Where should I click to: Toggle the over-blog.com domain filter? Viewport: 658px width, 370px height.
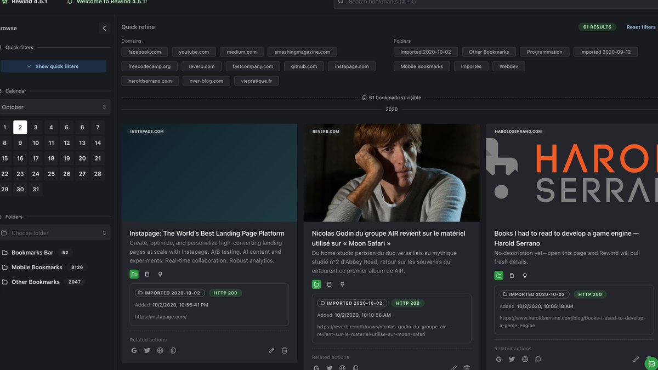(206, 81)
